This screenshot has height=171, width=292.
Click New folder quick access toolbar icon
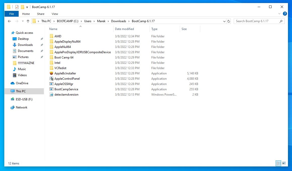pos(22,7)
